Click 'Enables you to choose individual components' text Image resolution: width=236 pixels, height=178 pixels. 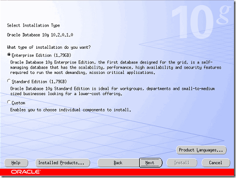point(70,110)
